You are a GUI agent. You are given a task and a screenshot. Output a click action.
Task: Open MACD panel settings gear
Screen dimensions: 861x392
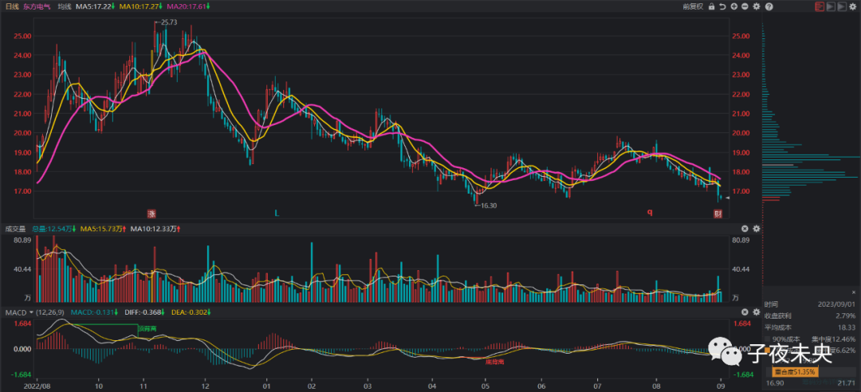click(756, 312)
